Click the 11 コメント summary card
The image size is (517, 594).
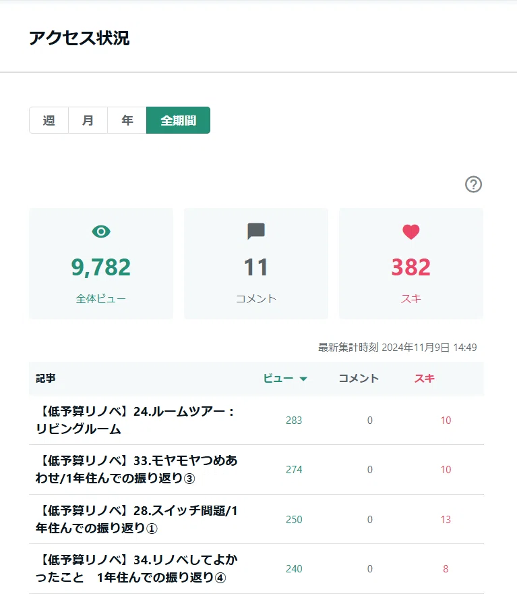[x=256, y=263]
